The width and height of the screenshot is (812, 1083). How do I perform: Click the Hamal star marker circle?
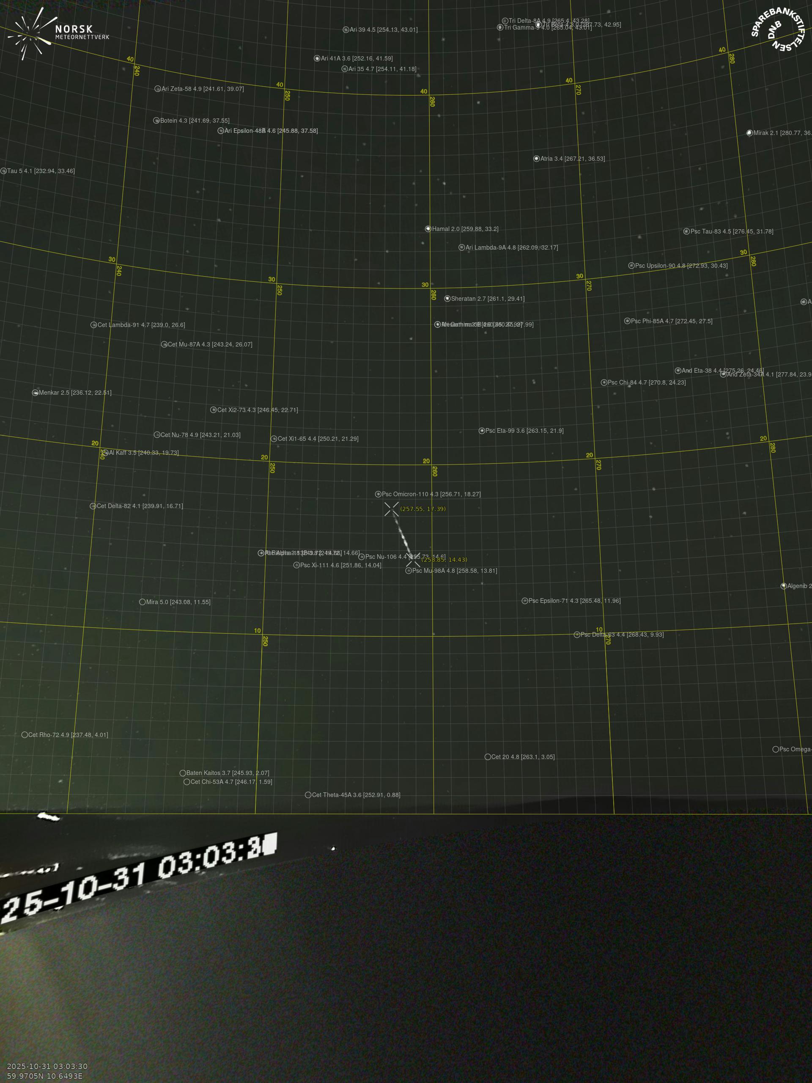[428, 228]
